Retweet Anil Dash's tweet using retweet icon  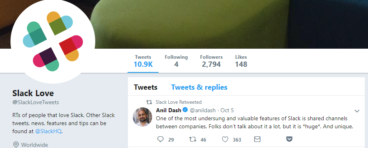[x=193, y=139]
